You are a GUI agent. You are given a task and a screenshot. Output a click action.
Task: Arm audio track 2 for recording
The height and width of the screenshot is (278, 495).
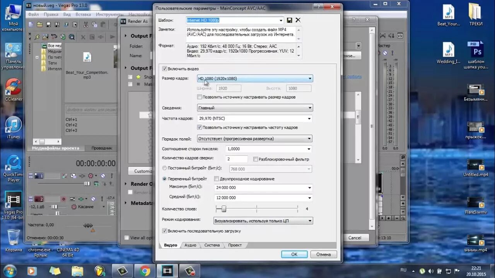[63, 199]
